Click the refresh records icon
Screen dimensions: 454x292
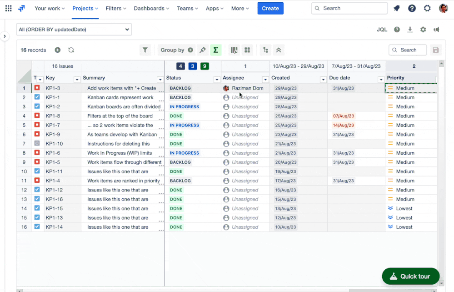[71, 50]
